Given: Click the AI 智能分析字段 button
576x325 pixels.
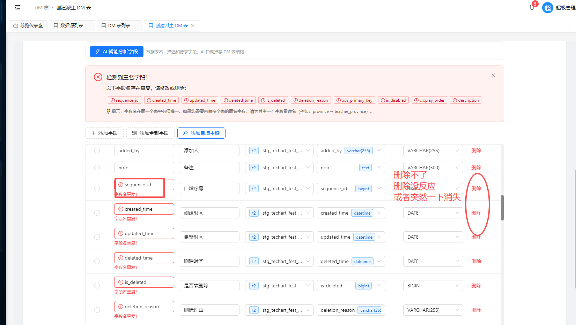Looking at the screenshot, I should point(117,52).
